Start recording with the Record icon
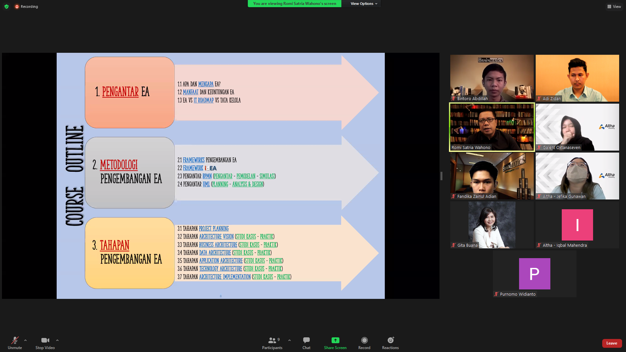Image resolution: width=626 pixels, height=352 pixels. pos(364,341)
